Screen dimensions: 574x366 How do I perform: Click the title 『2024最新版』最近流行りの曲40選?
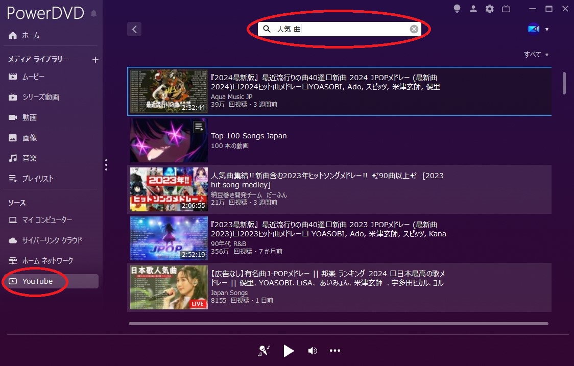(325, 82)
